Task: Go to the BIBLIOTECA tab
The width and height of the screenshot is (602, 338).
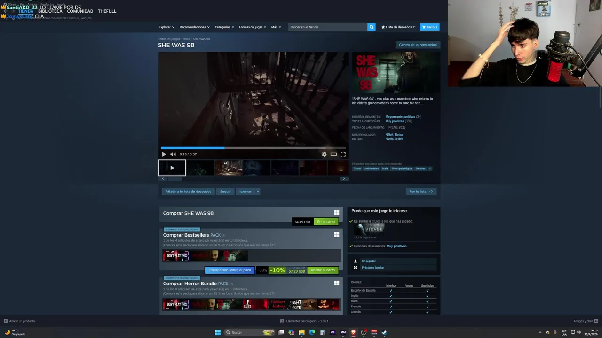Action: 50,11
